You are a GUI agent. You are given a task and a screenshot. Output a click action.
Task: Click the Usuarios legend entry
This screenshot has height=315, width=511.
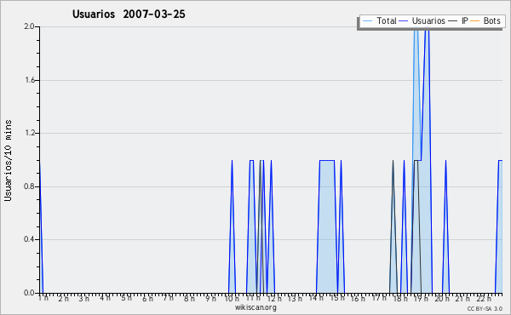(422, 20)
